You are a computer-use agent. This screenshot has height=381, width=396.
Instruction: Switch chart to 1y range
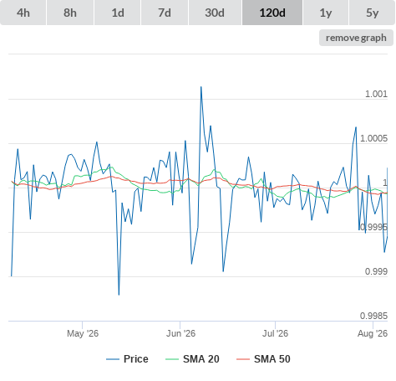coord(326,13)
